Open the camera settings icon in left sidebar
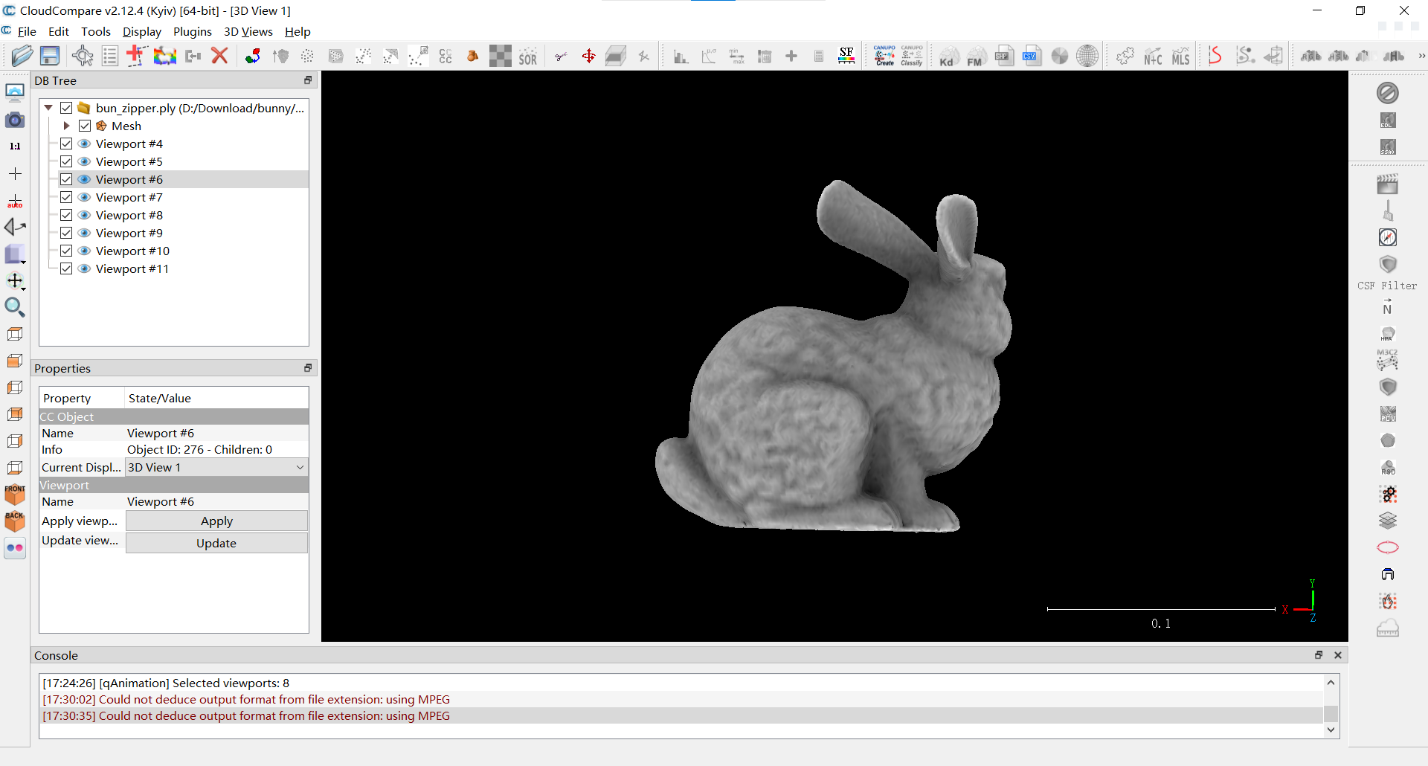This screenshot has height=766, width=1428. [14, 120]
